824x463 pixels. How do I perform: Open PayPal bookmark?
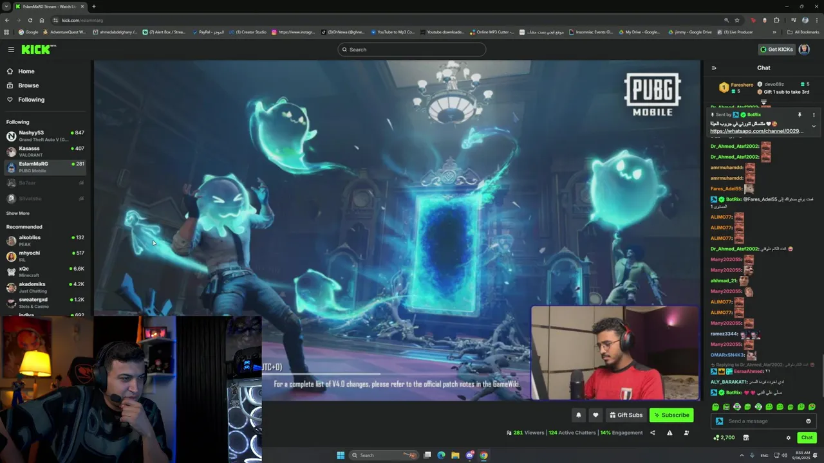tap(209, 32)
